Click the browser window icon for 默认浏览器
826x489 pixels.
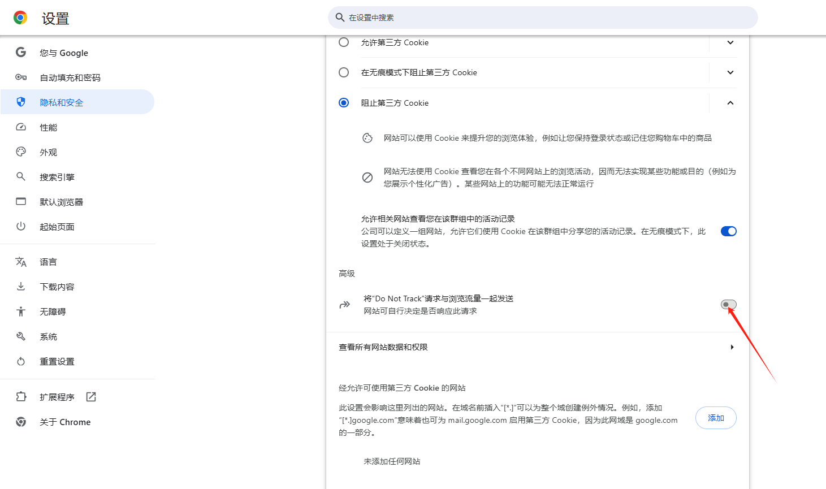(x=21, y=201)
